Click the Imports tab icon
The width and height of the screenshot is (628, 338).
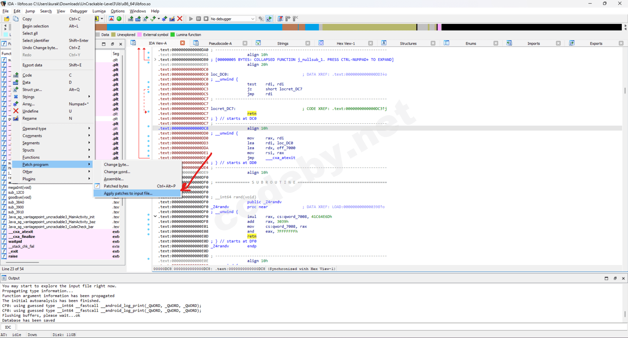pyautogui.click(x=509, y=43)
